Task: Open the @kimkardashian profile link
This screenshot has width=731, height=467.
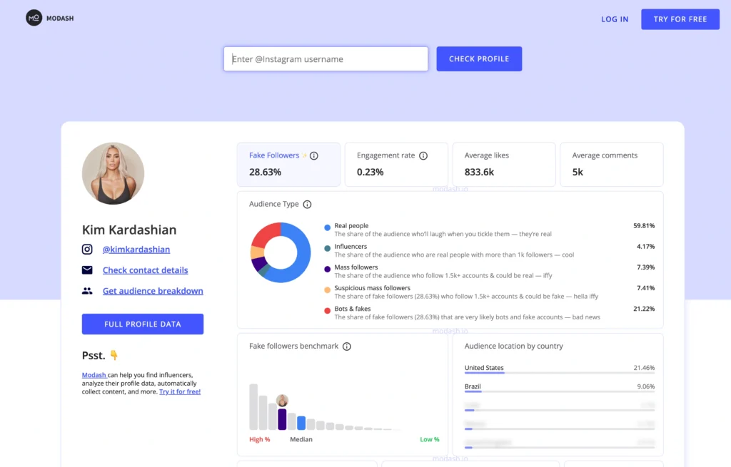Action: coord(136,249)
